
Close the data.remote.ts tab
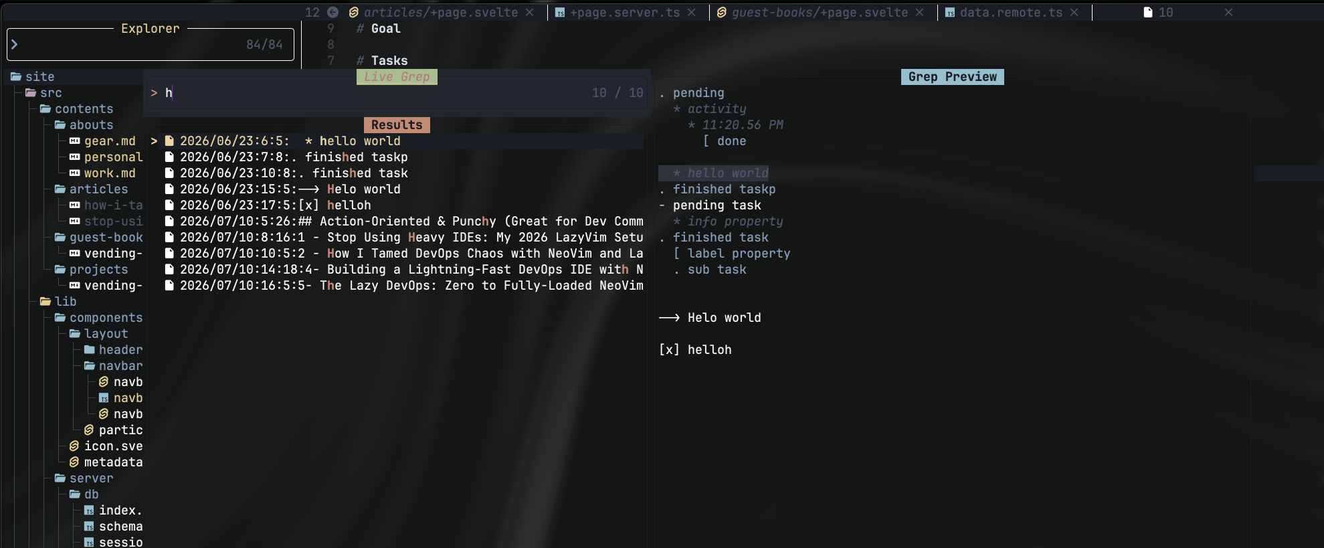[1074, 13]
